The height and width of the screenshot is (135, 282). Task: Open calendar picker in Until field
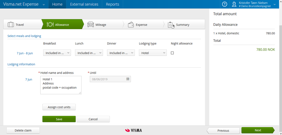pos(128,79)
